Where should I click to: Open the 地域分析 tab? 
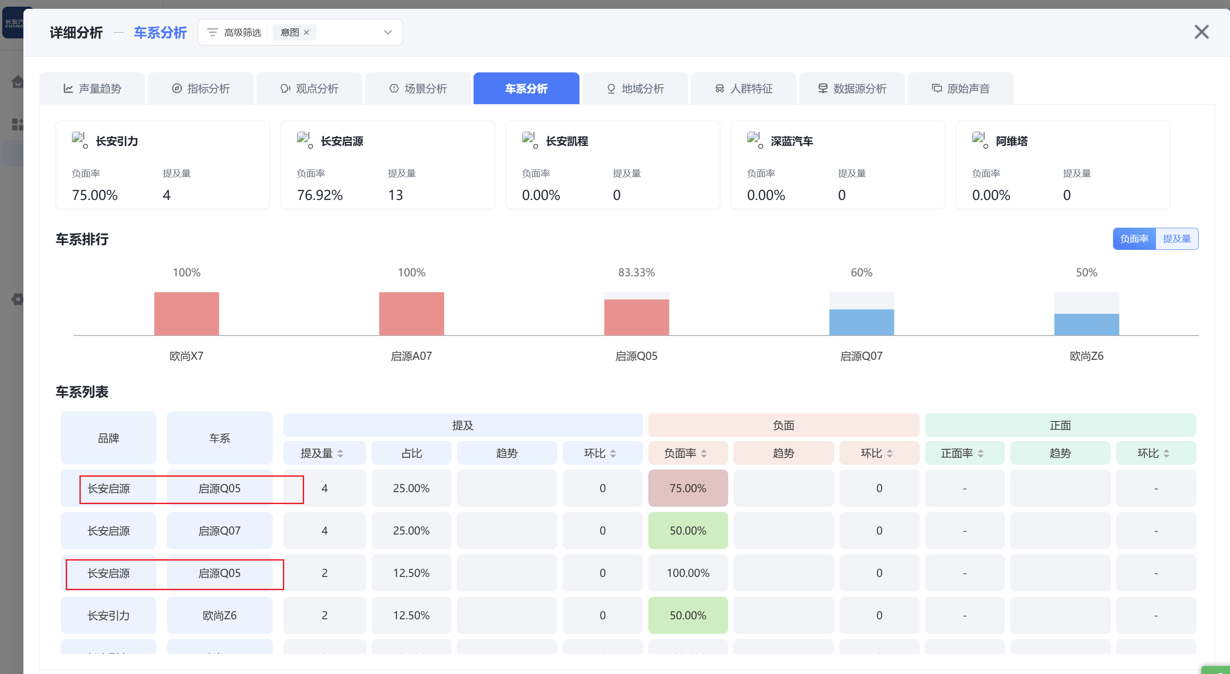(635, 88)
